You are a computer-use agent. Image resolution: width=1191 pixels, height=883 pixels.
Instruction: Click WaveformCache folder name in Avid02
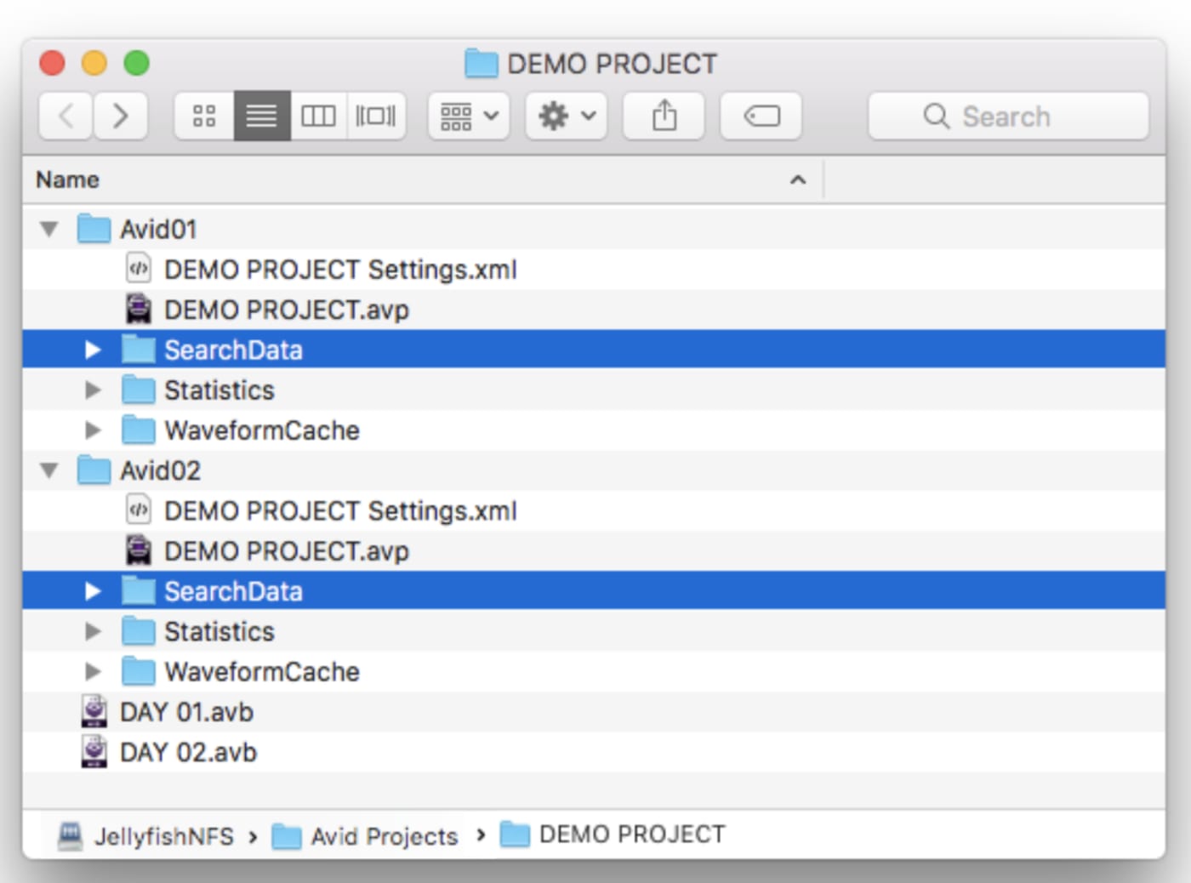[x=262, y=672]
